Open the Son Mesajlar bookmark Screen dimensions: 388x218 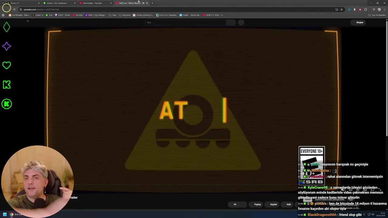(19, 15)
